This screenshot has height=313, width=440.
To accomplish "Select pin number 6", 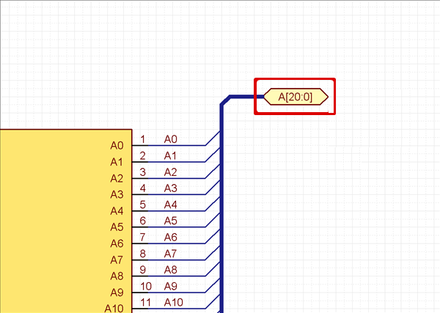I will (x=142, y=221).
